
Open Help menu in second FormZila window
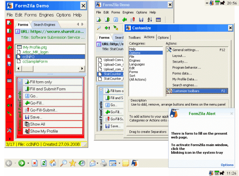pos(153,12)
